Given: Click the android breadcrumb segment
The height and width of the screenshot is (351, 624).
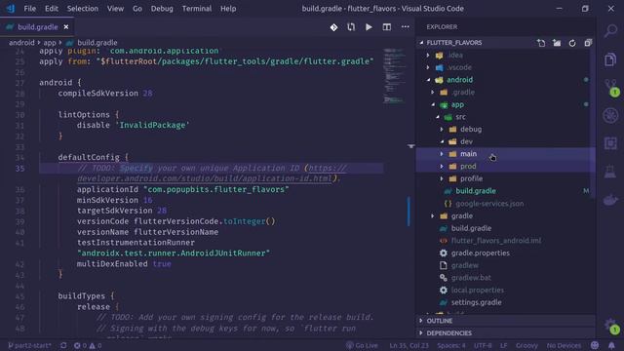Looking at the screenshot, I should tap(21, 43).
